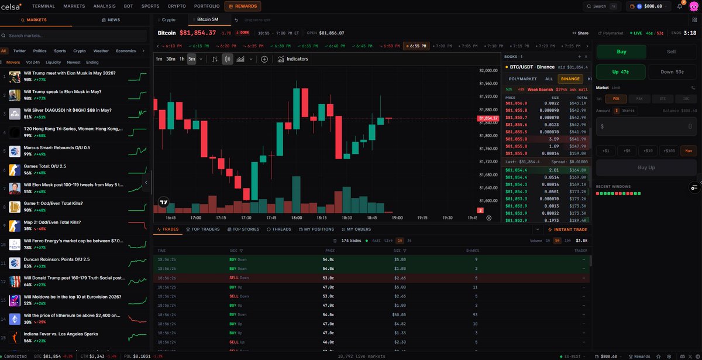Add +$10 to amount
Image resolution: width=702 pixels, height=360 pixels.
point(648,150)
